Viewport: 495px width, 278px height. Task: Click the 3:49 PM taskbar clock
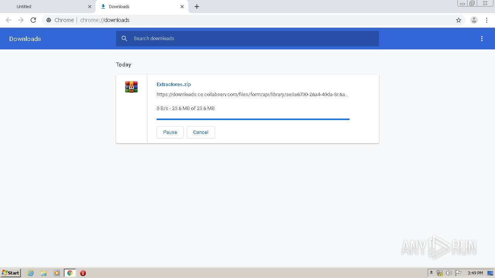475,273
